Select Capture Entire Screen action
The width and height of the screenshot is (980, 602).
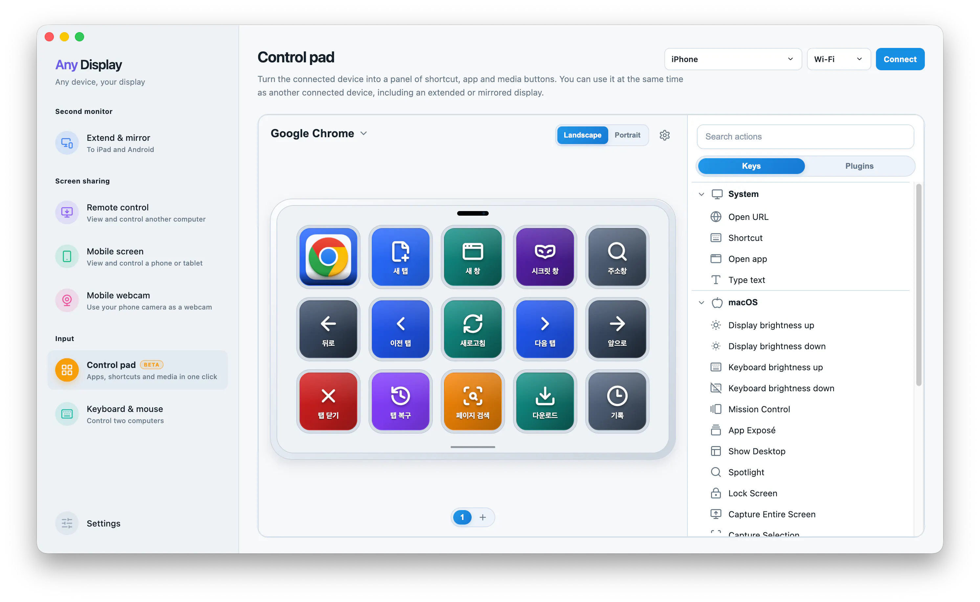point(801,514)
